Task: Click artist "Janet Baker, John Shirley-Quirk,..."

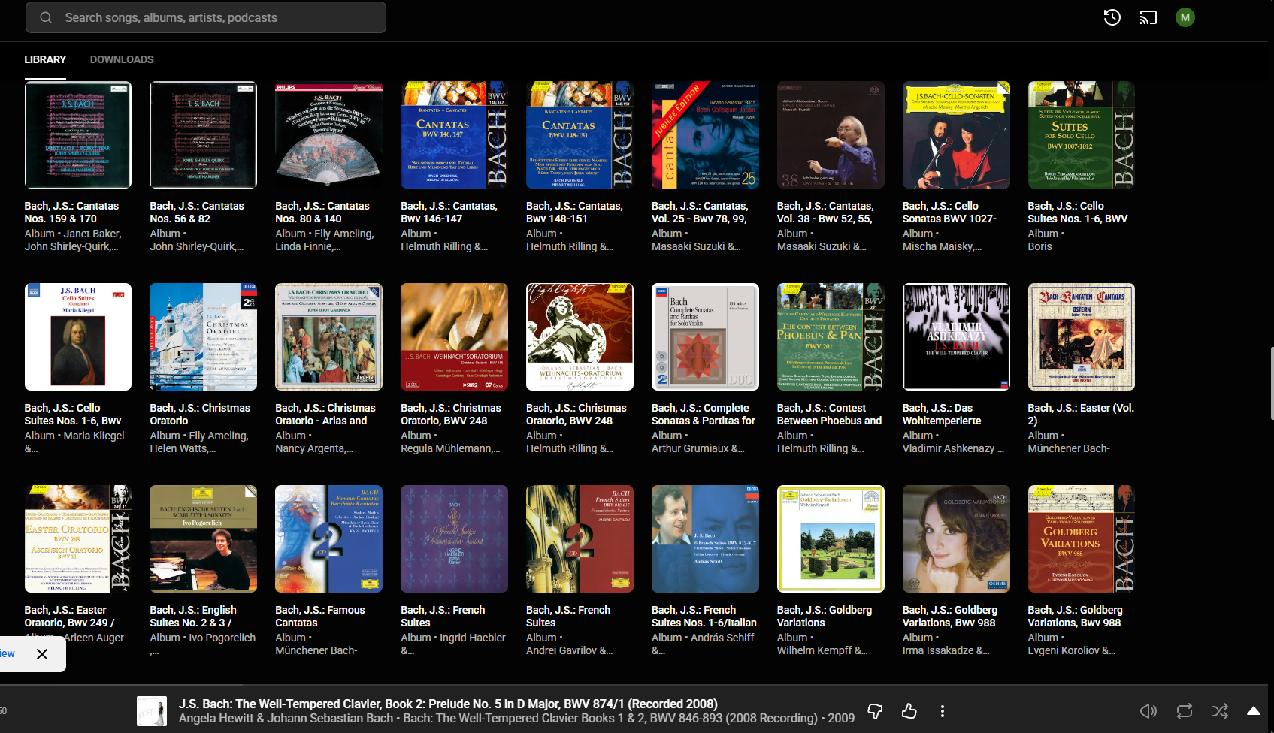Action: [73, 240]
